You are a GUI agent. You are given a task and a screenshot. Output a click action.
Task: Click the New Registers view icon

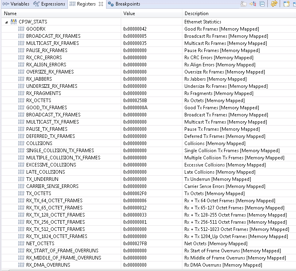[x=286, y=4]
